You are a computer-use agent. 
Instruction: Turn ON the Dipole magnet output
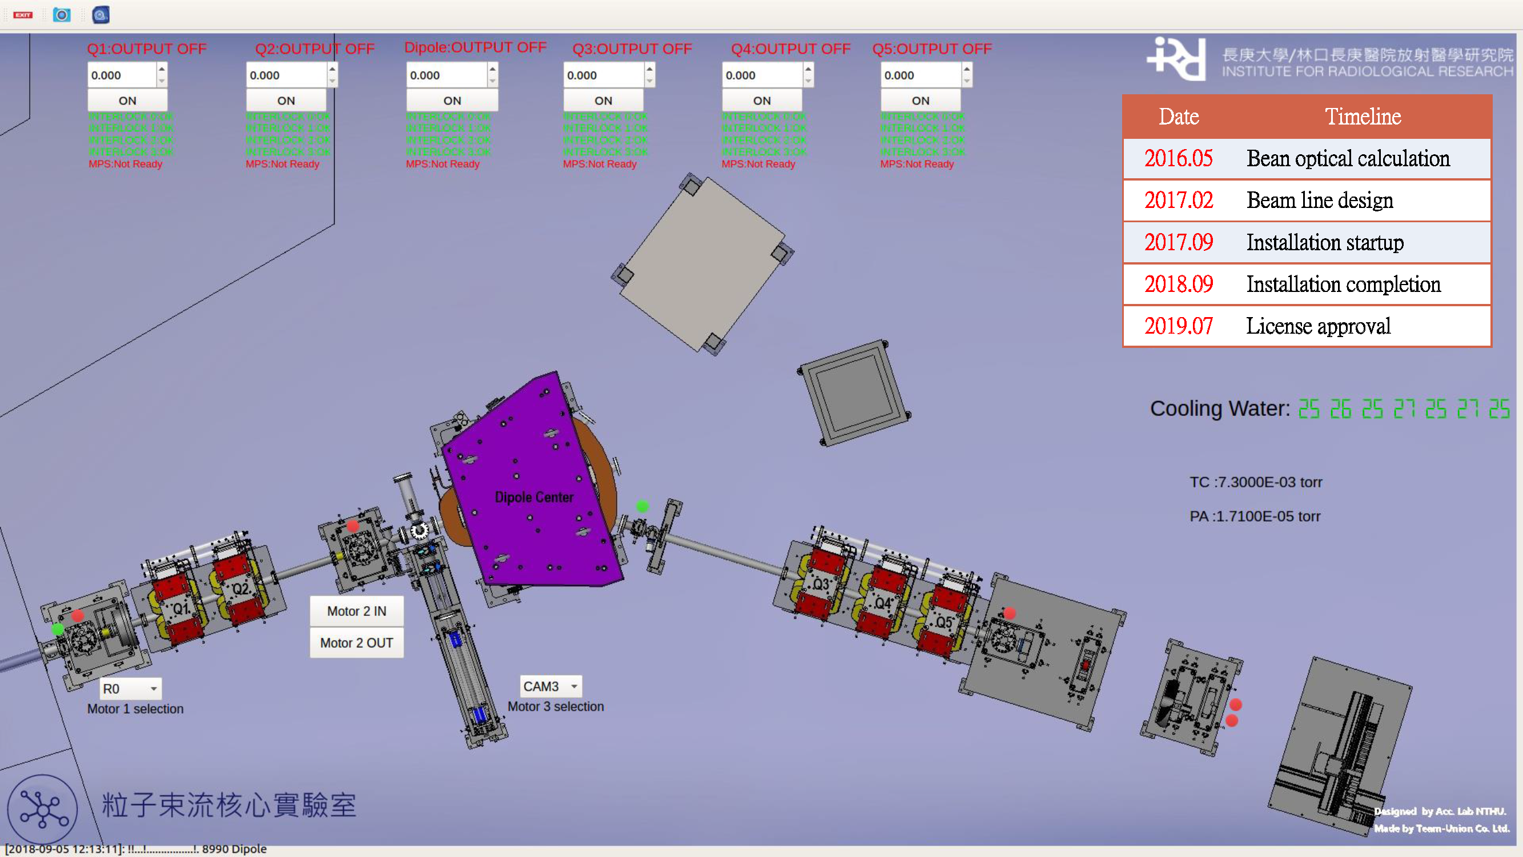point(452,101)
